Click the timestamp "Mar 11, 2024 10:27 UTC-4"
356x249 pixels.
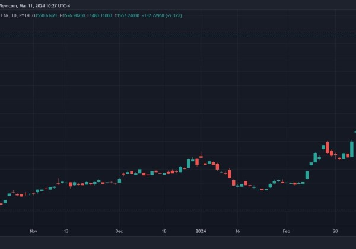(44, 6)
